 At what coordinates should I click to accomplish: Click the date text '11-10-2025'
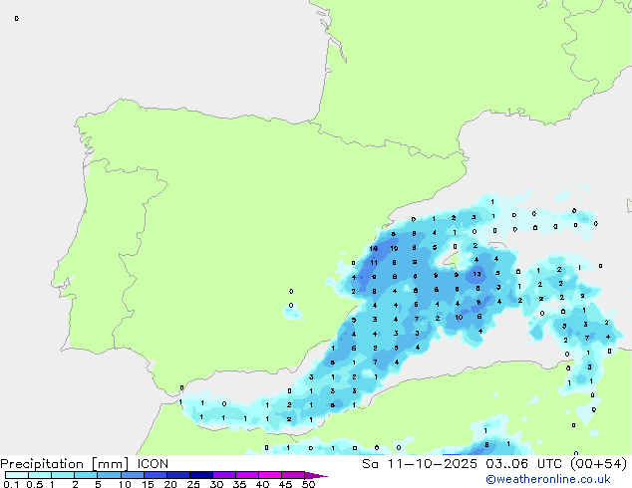[x=433, y=464]
